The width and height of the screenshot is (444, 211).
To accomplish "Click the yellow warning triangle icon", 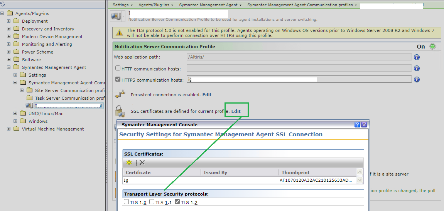I will (x=120, y=33).
